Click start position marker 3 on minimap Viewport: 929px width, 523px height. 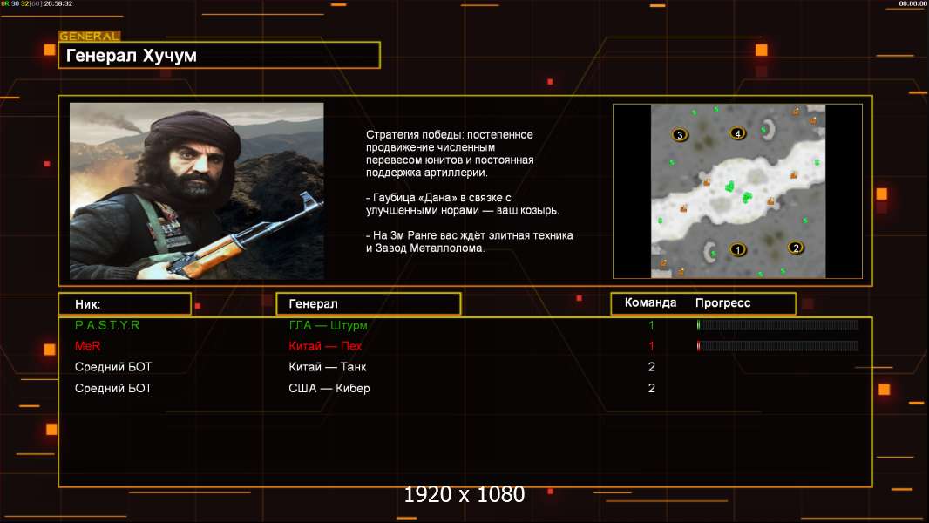click(x=680, y=134)
